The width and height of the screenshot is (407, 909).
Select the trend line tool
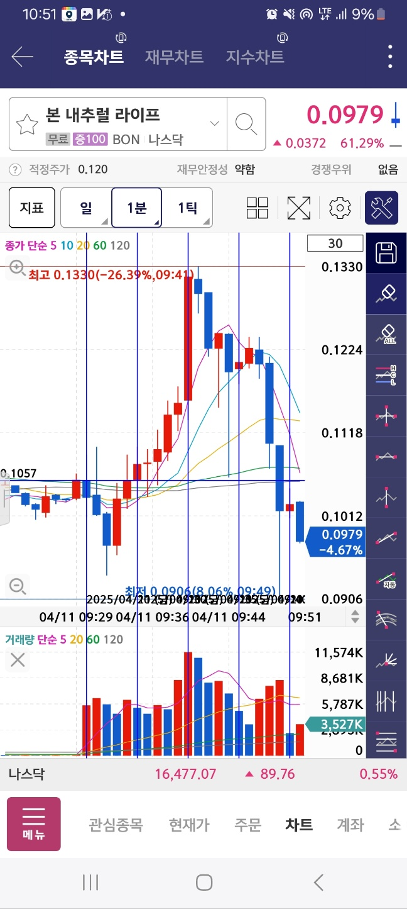(x=386, y=537)
